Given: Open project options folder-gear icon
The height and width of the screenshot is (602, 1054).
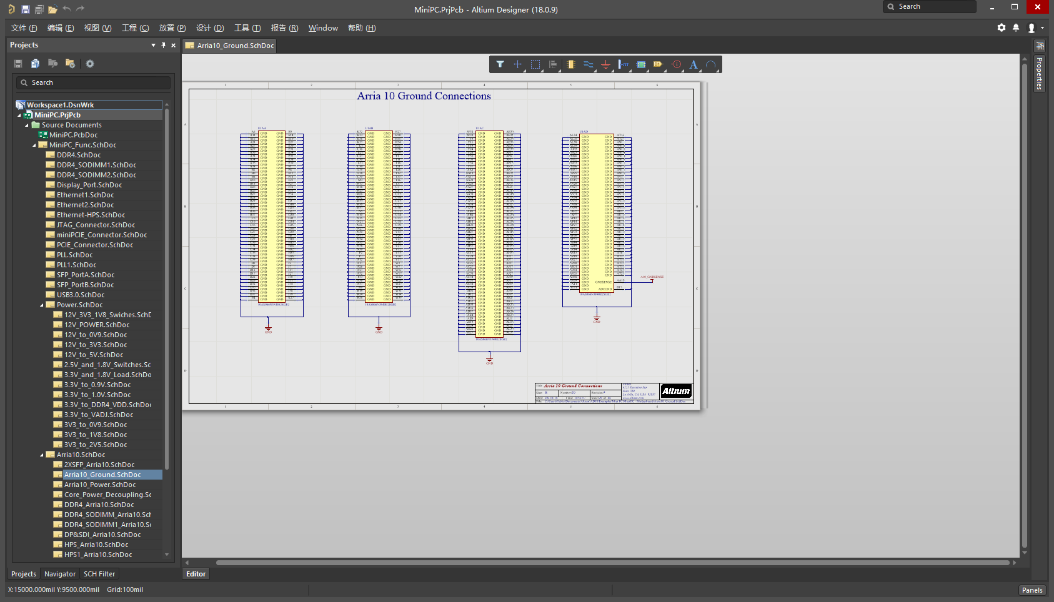Looking at the screenshot, I should 70,64.
